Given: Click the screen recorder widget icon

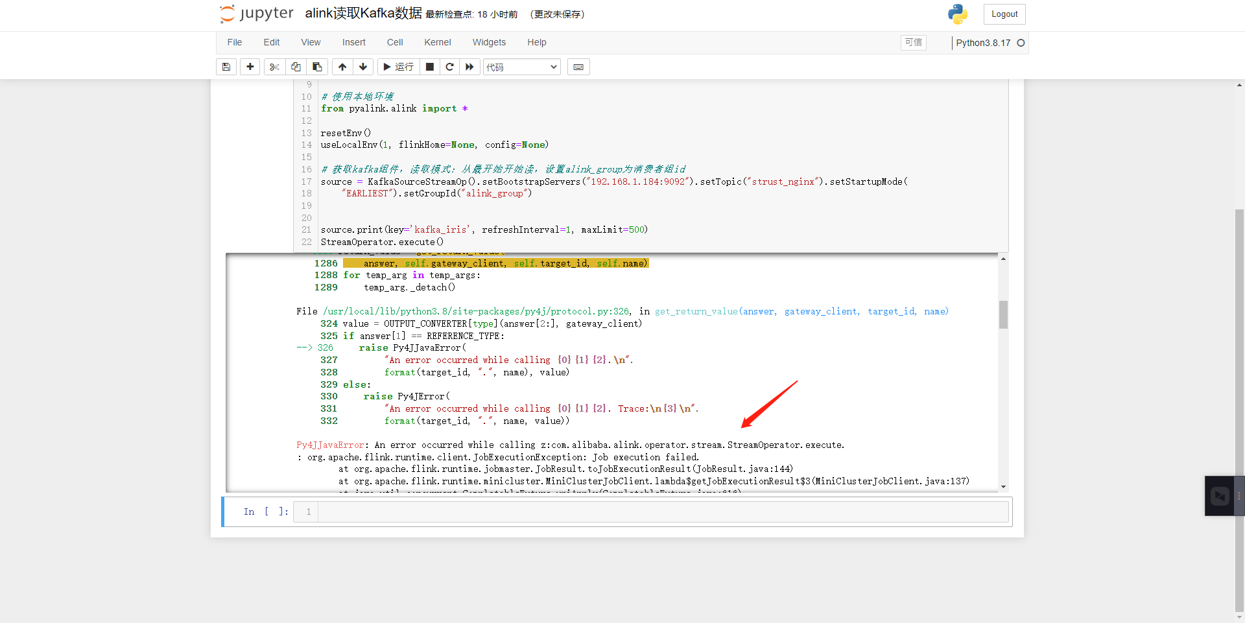Looking at the screenshot, I should click(1220, 496).
